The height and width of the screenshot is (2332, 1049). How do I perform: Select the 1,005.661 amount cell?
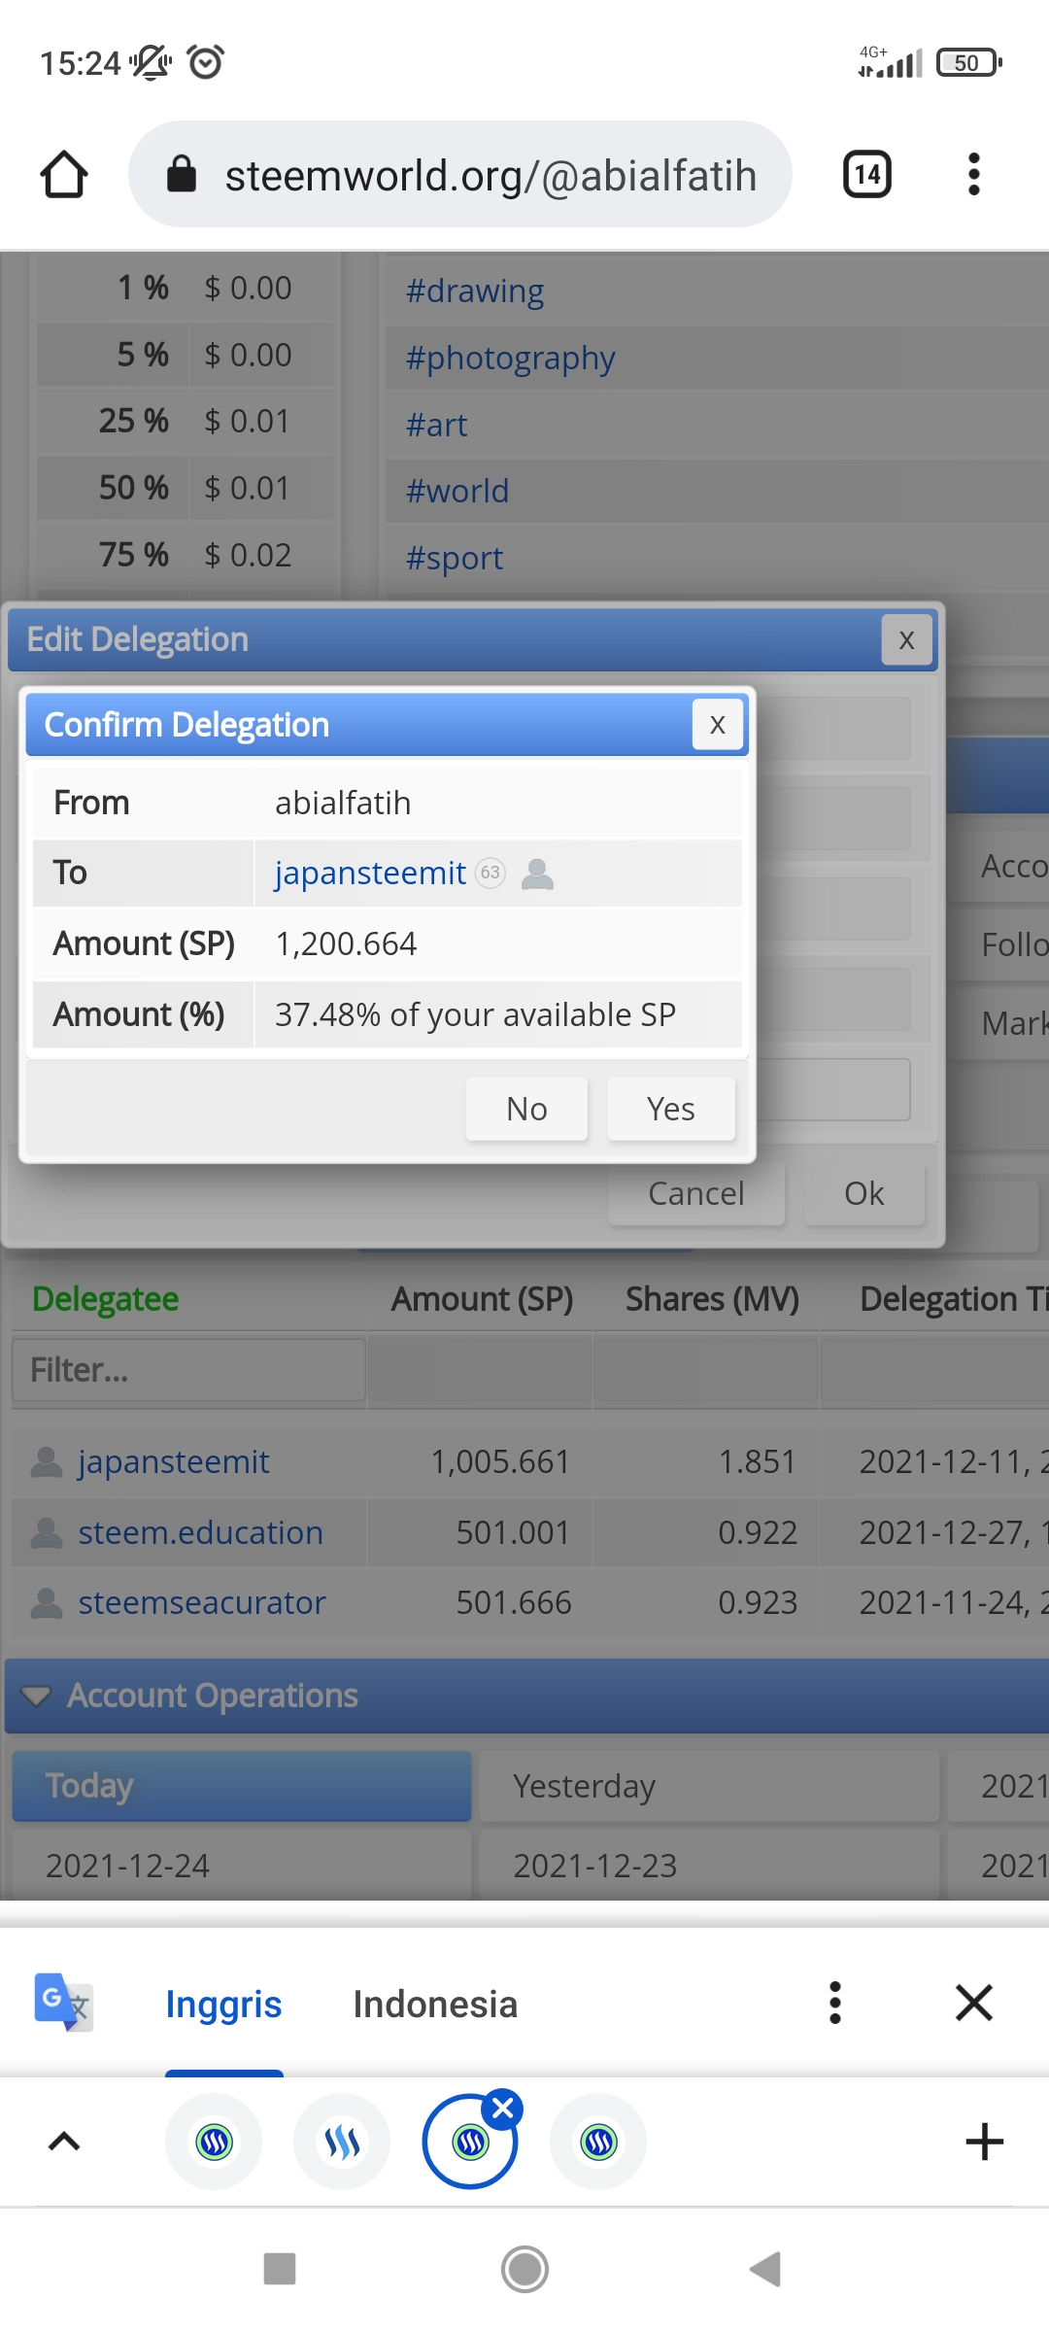coord(500,1461)
